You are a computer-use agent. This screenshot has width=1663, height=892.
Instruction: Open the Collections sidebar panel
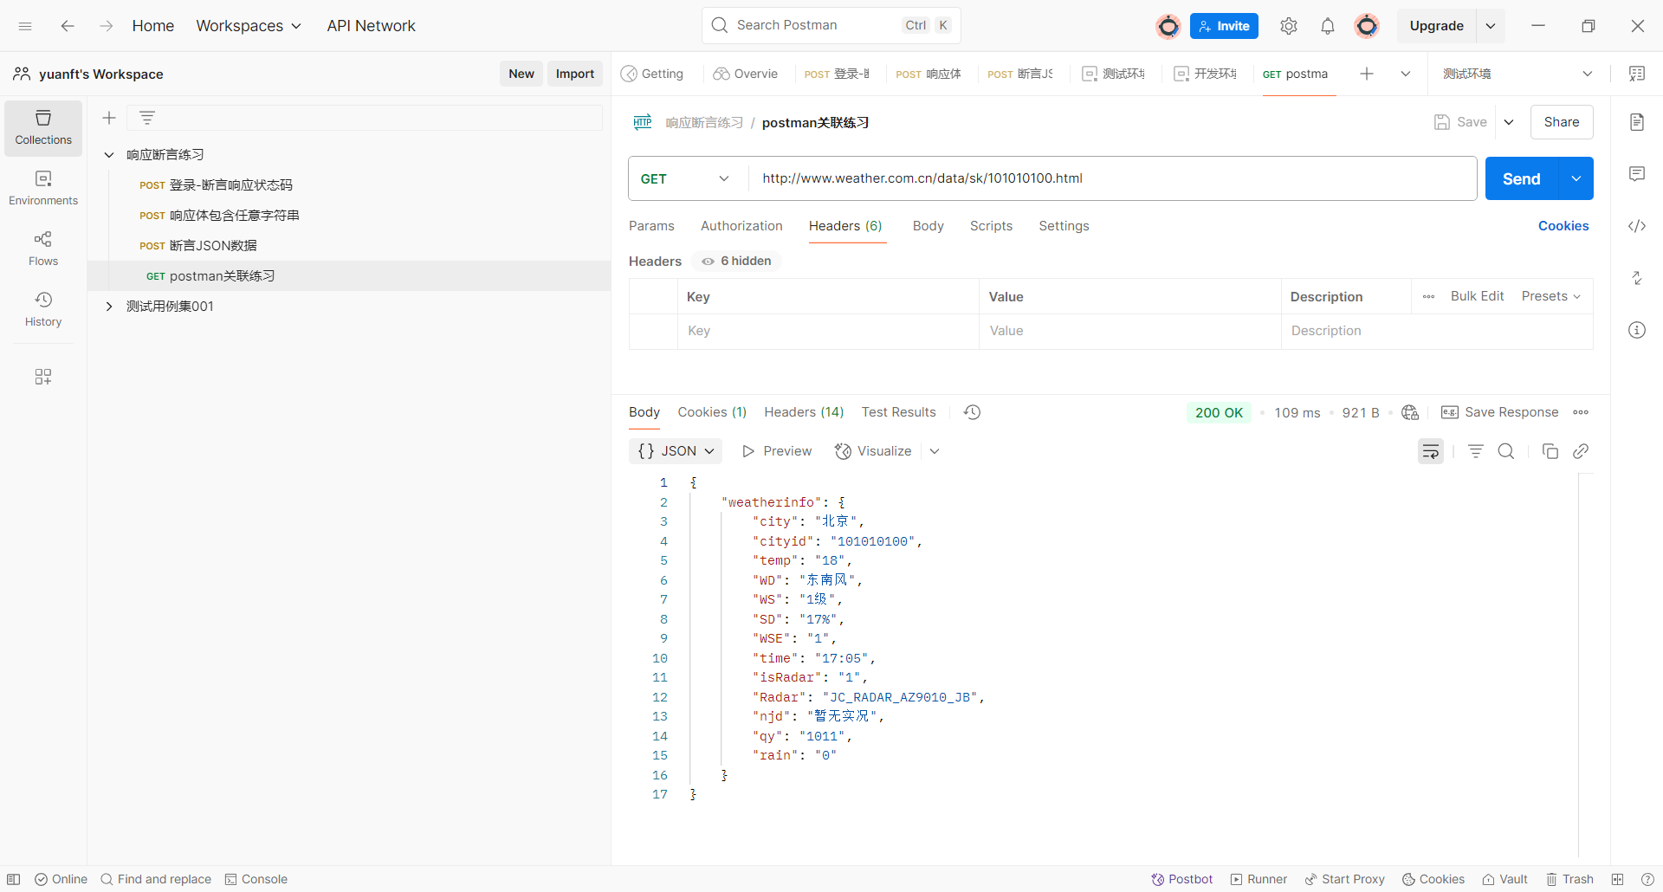43,128
